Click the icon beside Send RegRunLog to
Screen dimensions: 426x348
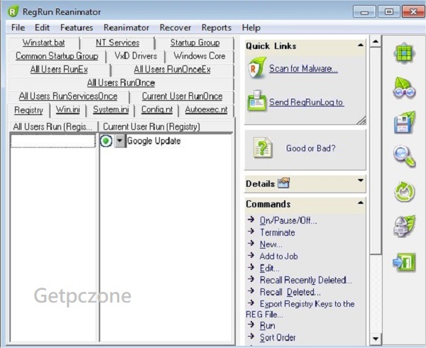(x=257, y=101)
